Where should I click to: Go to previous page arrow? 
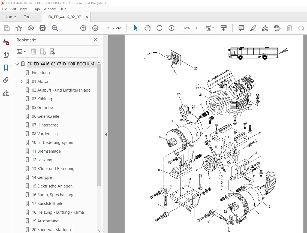83,28
